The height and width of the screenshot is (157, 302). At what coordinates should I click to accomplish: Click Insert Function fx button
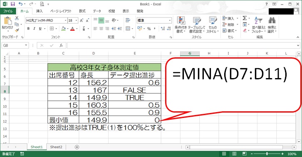61,45
